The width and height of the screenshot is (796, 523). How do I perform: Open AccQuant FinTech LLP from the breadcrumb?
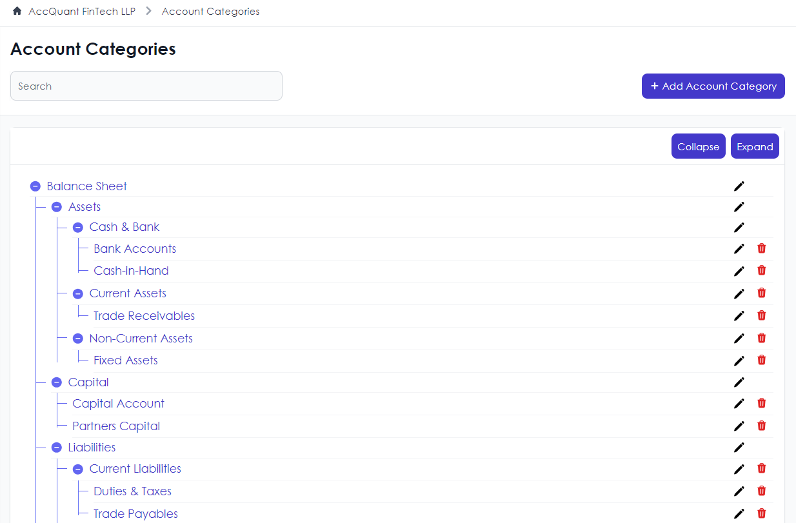(83, 11)
